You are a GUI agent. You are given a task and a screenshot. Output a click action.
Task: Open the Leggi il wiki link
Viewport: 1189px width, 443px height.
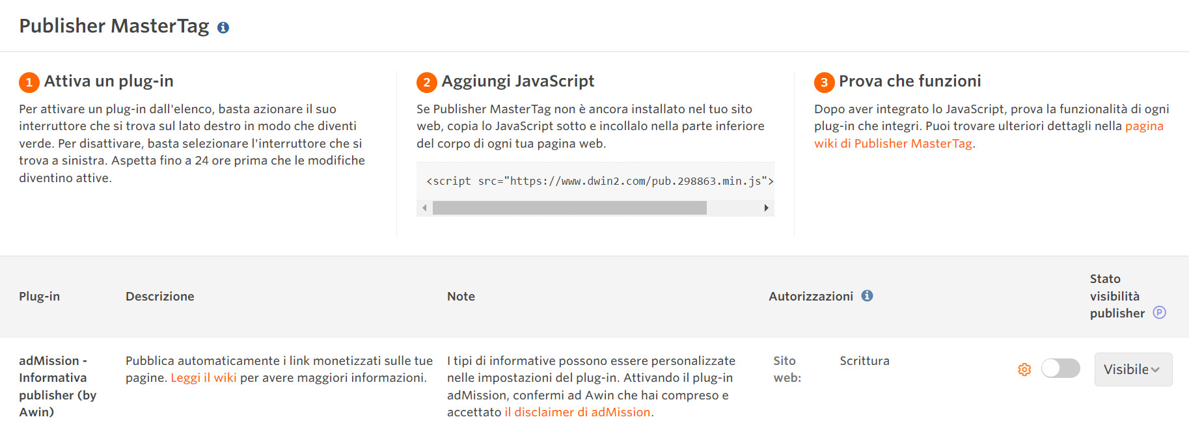tap(203, 378)
